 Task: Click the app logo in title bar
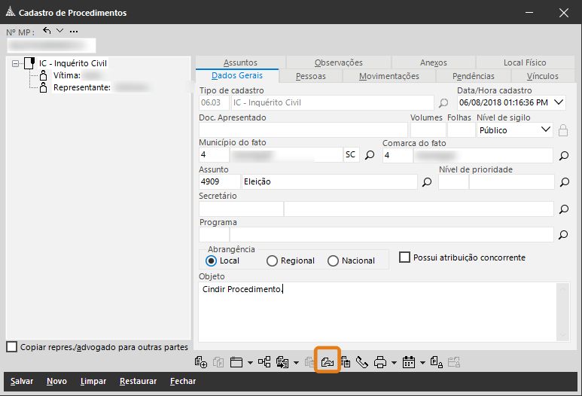(x=11, y=12)
